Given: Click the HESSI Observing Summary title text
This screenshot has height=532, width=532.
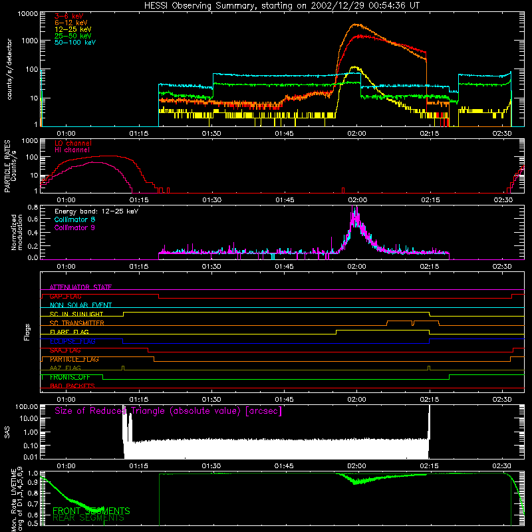Looking at the screenshot, I should (x=281, y=5).
